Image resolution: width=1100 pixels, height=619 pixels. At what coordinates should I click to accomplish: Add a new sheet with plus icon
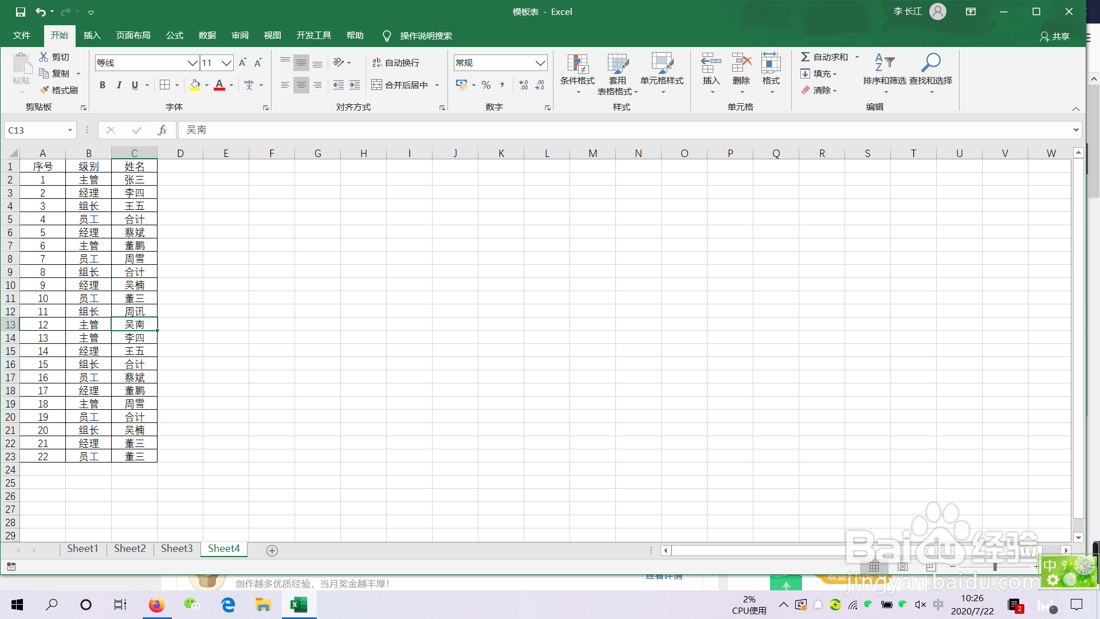(x=272, y=550)
